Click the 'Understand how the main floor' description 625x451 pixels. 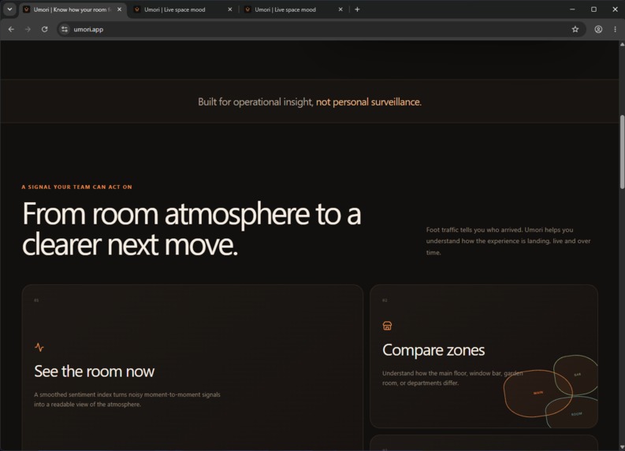(452, 378)
